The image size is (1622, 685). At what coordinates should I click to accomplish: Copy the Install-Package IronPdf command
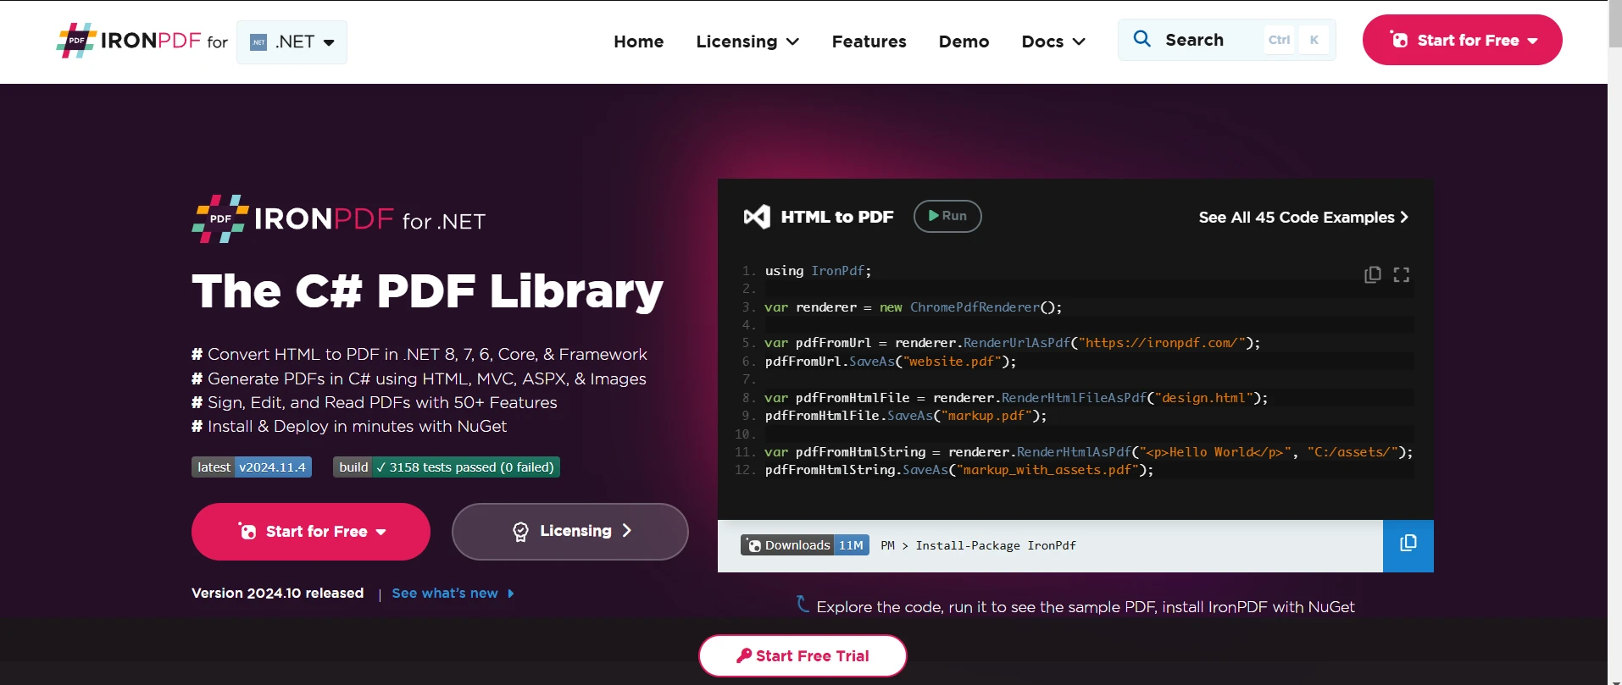(1408, 545)
